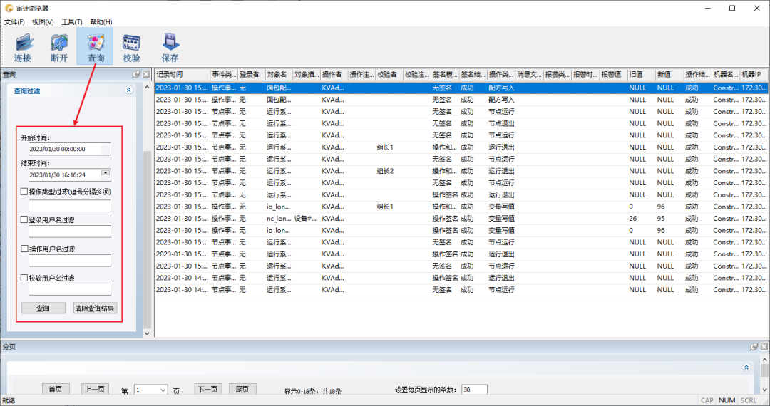This screenshot has height=406, width=770.
Task: Click the CAP status bar indicator
Action: coord(707,400)
